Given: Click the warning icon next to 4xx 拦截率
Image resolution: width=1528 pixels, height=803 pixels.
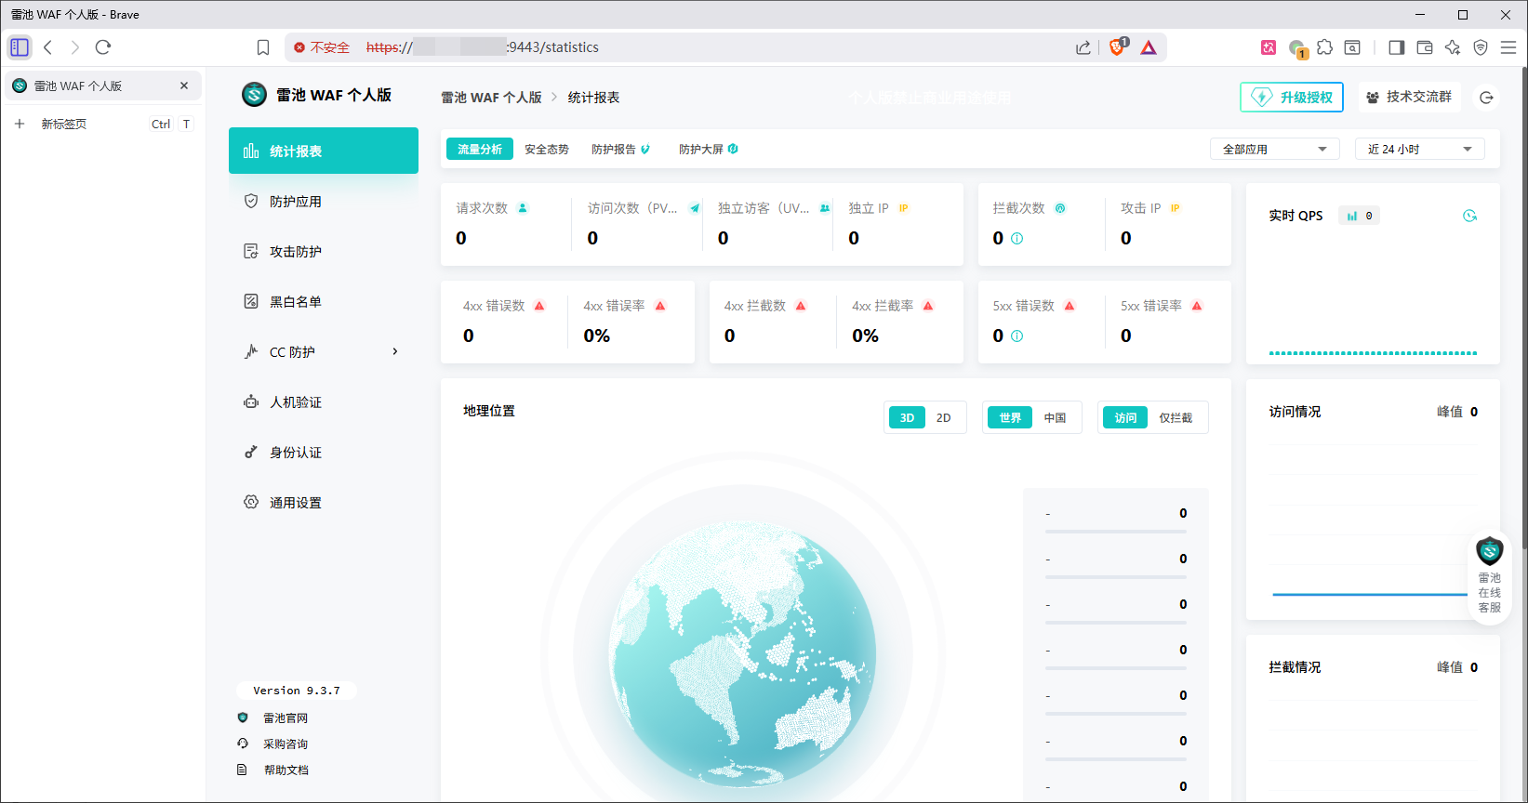Looking at the screenshot, I should coord(928,306).
